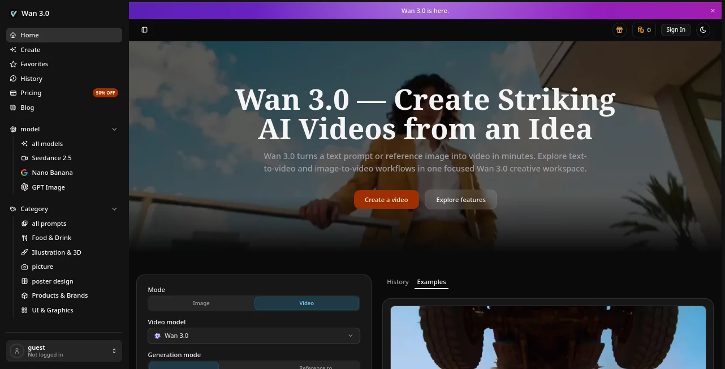Open the example video thumbnail
Viewport: 725px width, 369px height.
(x=548, y=337)
